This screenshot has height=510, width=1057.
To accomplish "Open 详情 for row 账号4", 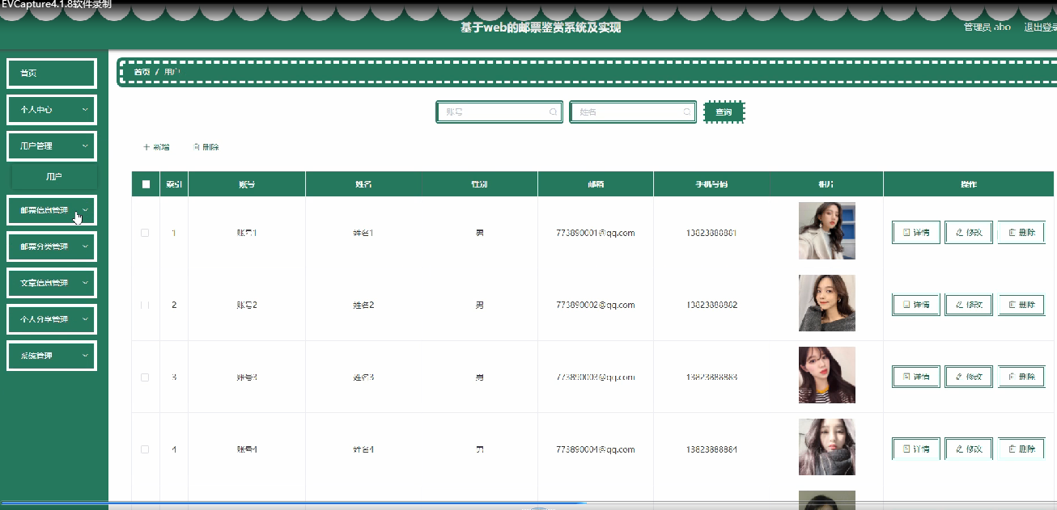I will point(916,449).
